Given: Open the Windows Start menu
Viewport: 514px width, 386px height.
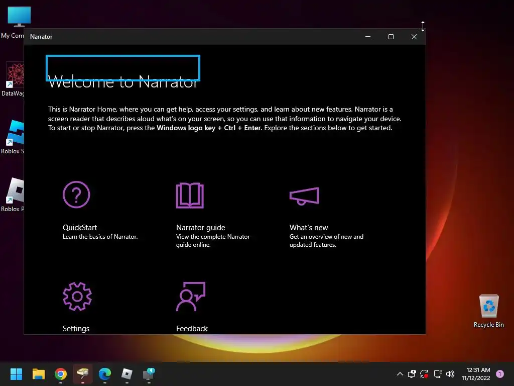Looking at the screenshot, I should tap(16, 374).
